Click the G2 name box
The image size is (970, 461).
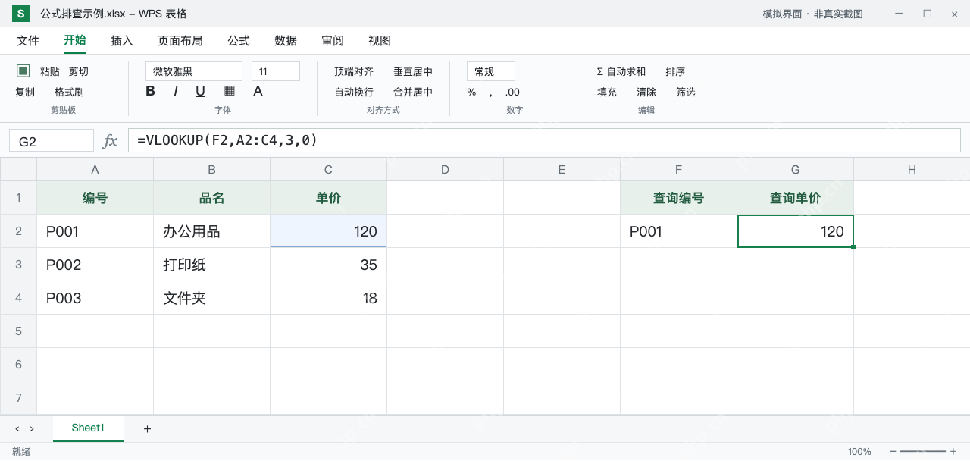(52, 141)
